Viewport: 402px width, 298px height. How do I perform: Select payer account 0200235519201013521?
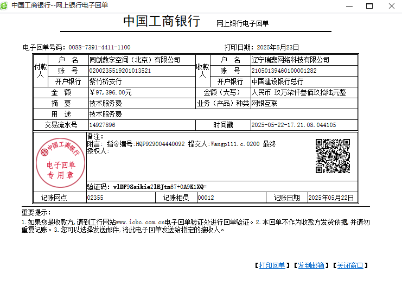pos(120,71)
